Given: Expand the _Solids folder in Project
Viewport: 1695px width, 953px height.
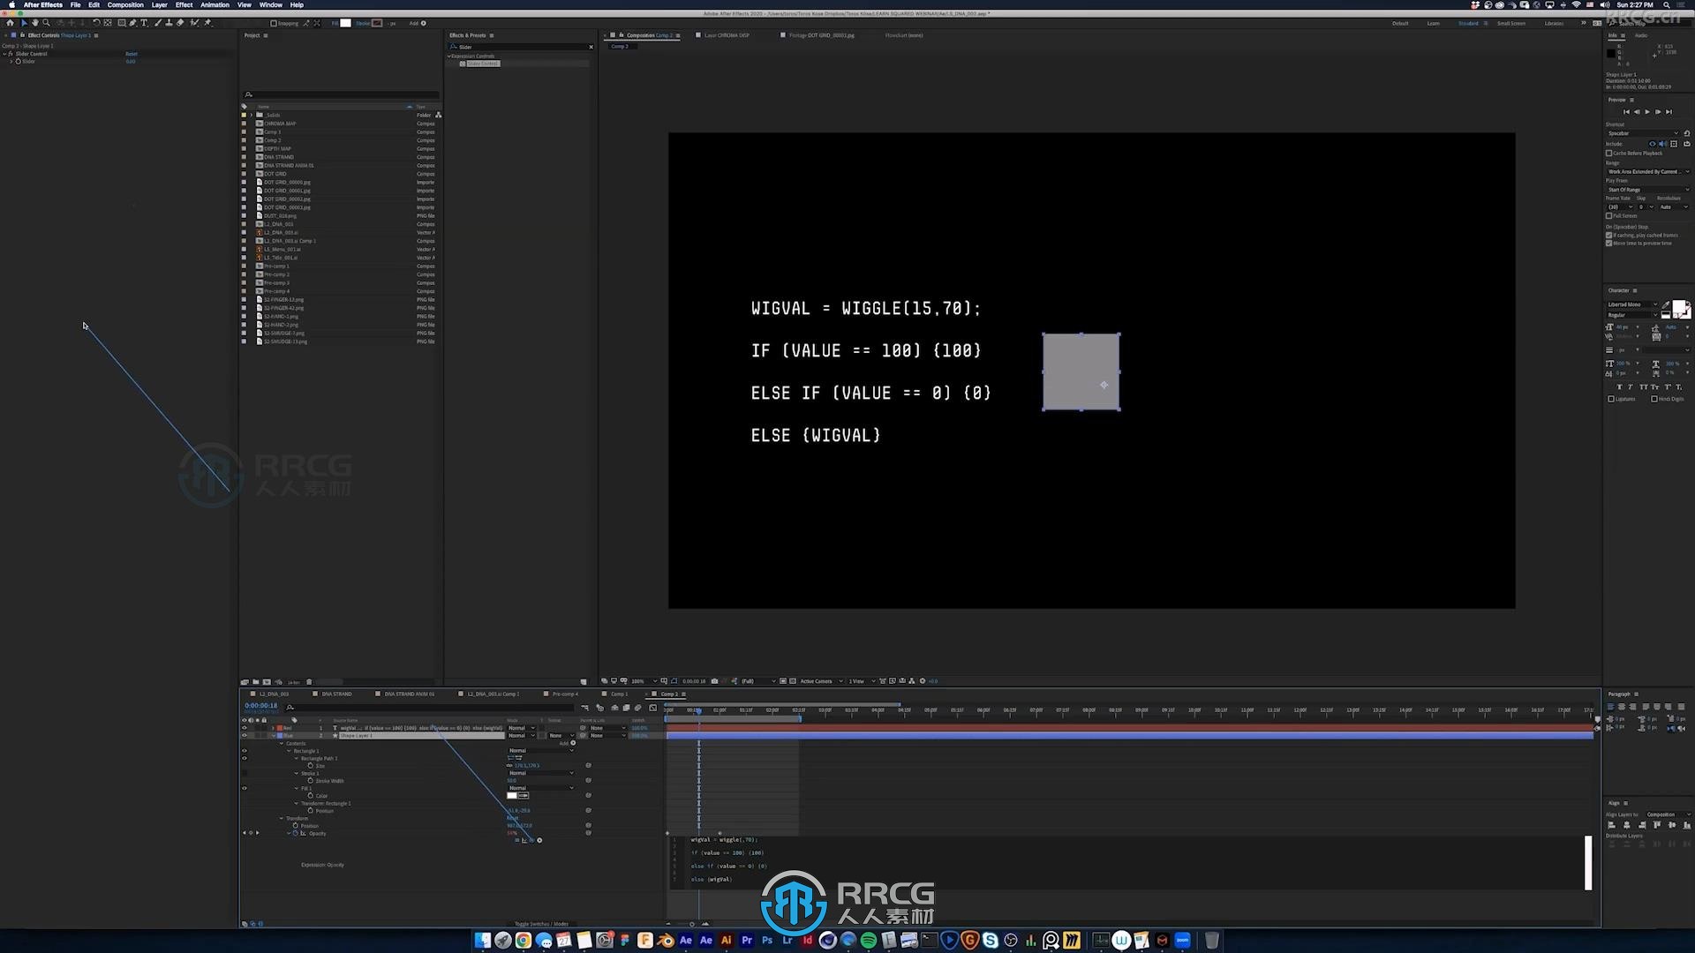Looking at the screenshot, I should (251, 115).
